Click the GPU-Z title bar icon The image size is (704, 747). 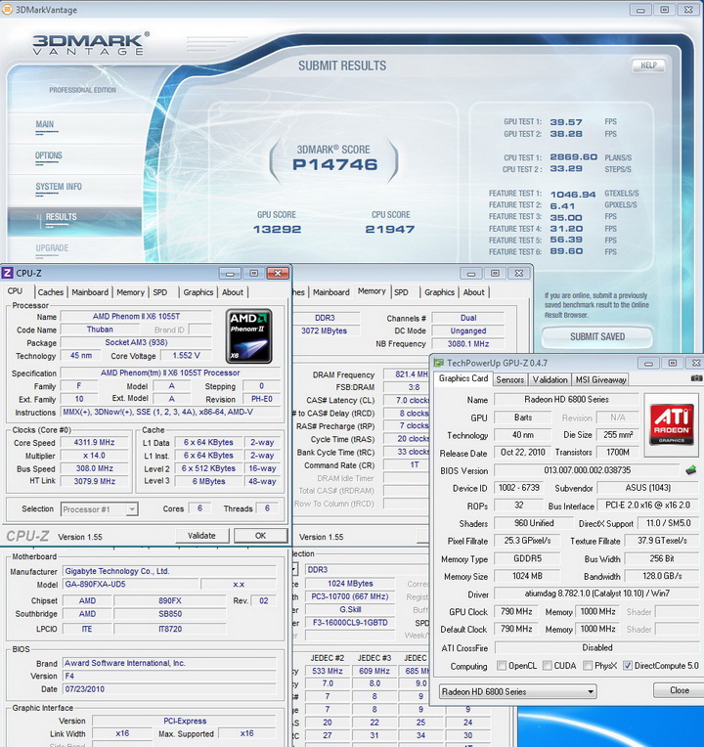[x=438, y=363]
